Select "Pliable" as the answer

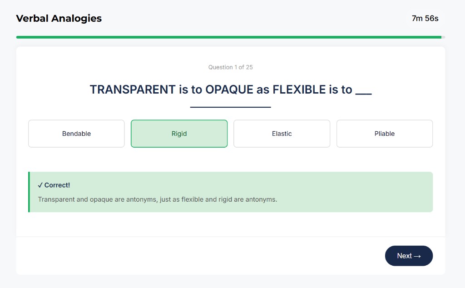coord(384,134)
